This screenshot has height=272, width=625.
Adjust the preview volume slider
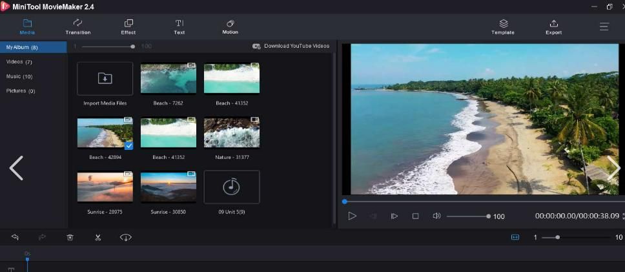point(467,216)
